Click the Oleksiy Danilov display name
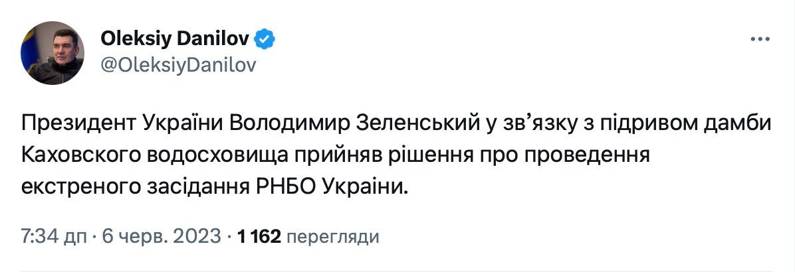Screen dimensions: 795x272 (x=175, y=40)
